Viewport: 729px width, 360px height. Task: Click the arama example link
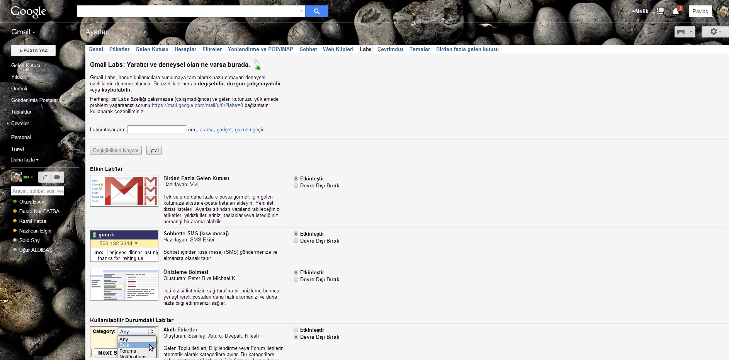[207, 129]
